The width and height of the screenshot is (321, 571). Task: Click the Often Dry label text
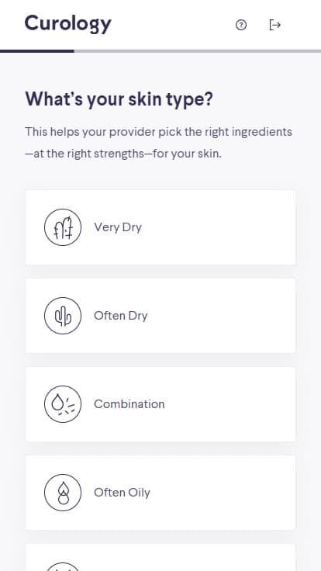pos(120,316)
